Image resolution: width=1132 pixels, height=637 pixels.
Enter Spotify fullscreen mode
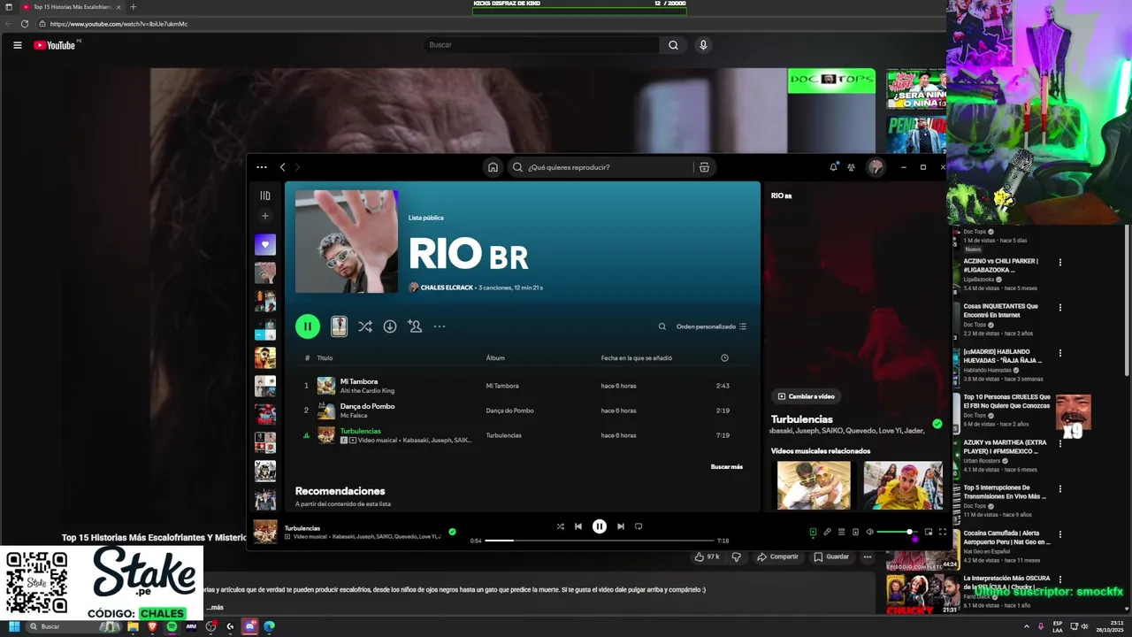(943, 532)
